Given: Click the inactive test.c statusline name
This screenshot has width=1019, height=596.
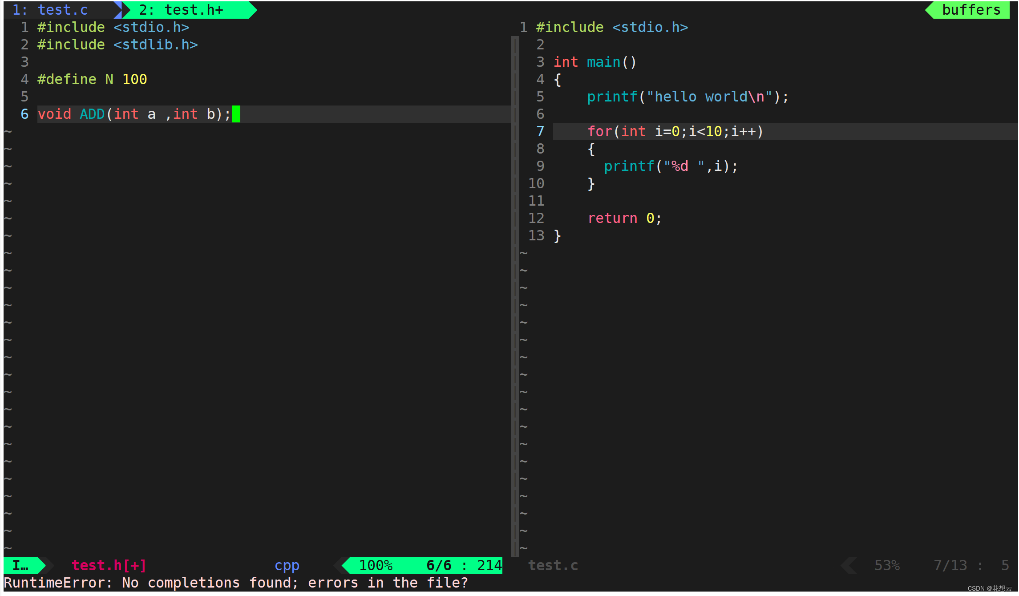Looking at the screenshot, I should click(553, 565).
